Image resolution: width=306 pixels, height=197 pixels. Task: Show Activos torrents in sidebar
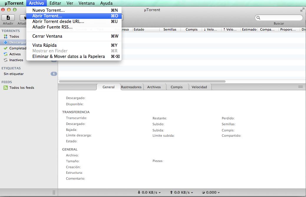(x=6, y=54)
